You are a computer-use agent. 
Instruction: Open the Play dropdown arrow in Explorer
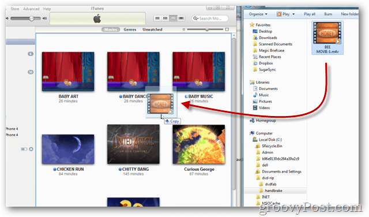pos(293,14)
